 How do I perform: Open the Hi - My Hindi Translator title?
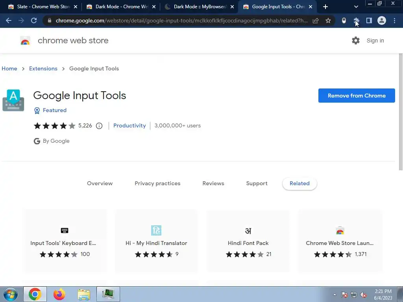click(x=156, y=243)
